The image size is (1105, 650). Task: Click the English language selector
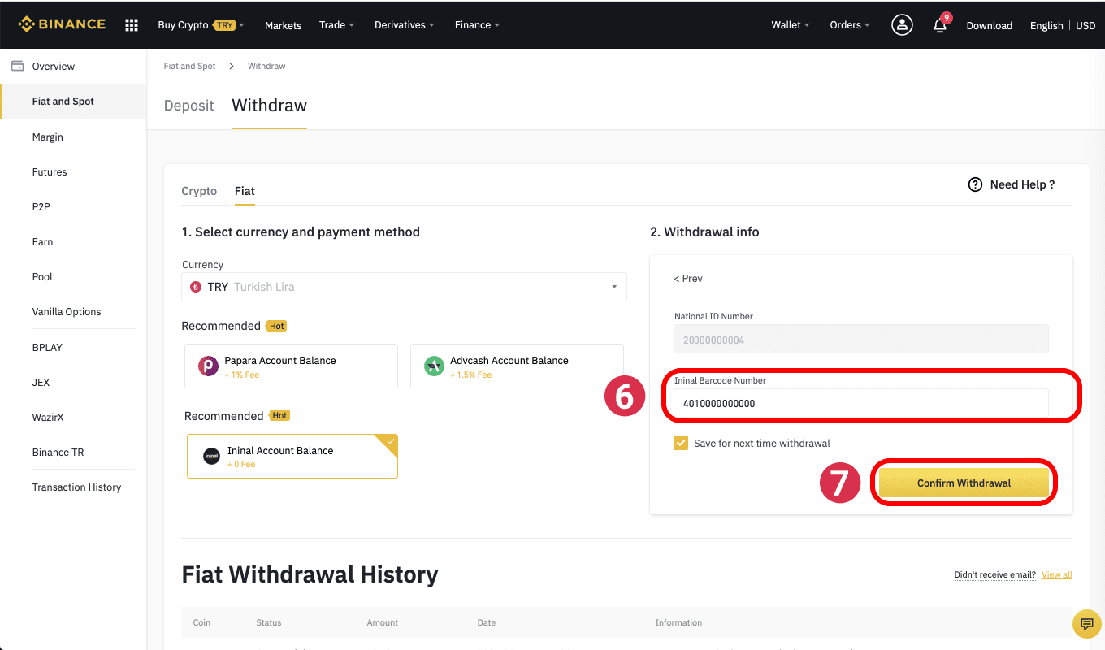pos(1046,25)
